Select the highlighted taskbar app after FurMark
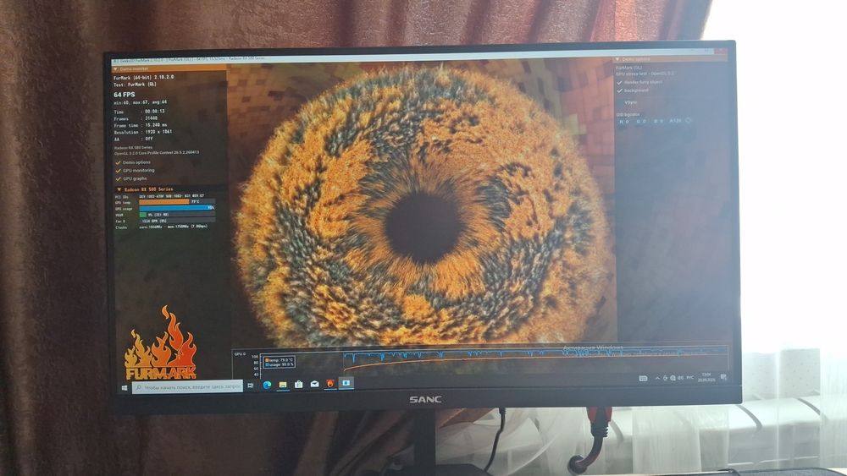Image resolution: width=847 pixels, height=476 pixels. pos(346,383)
